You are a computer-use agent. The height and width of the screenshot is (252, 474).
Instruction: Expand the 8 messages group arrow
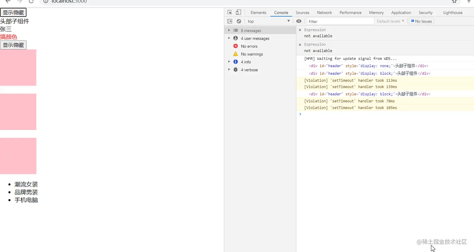click(229, 30)
